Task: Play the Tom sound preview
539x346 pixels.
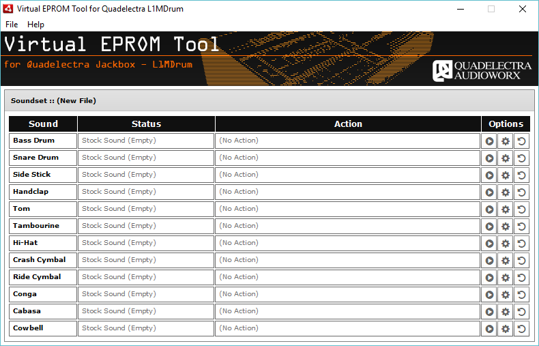Action: [x=489, y=209]
